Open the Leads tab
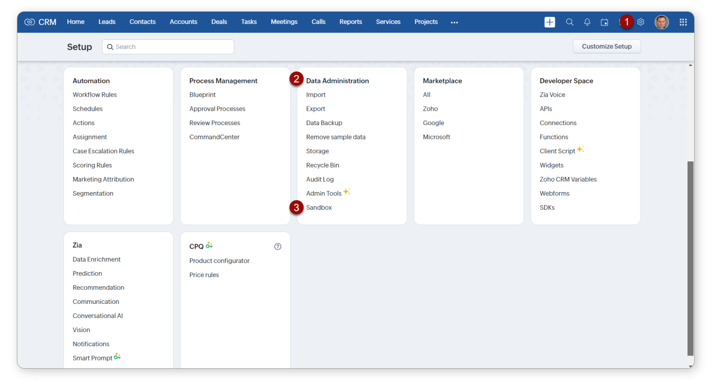 pyautogui.click(x=107, y=22)
